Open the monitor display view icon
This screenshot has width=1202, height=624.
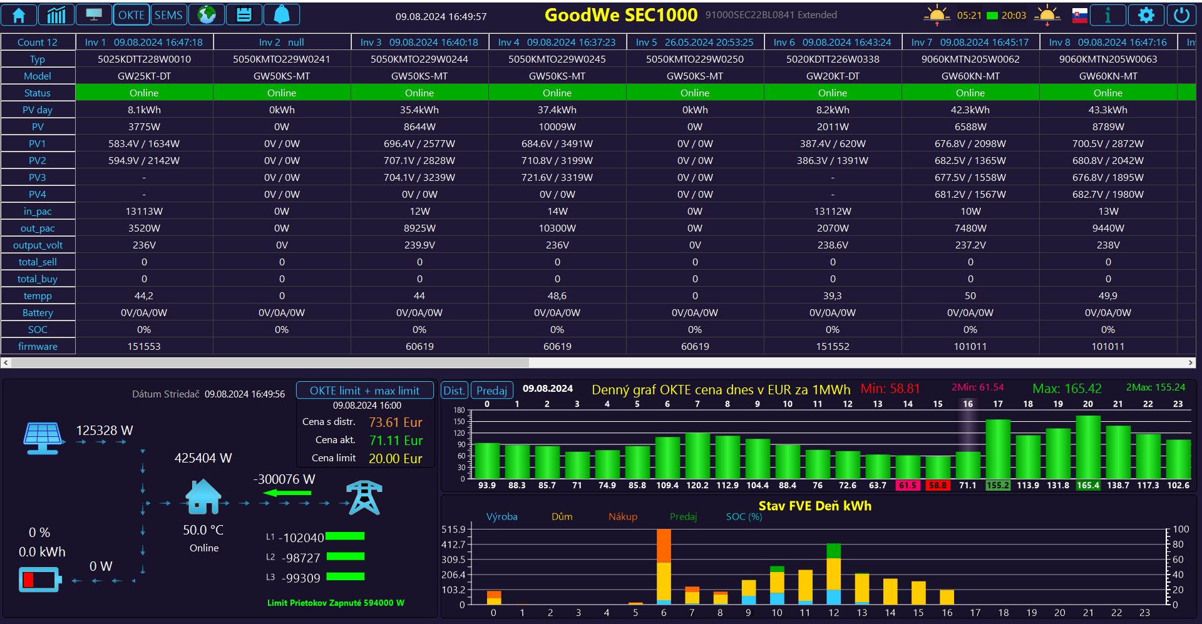94,15
